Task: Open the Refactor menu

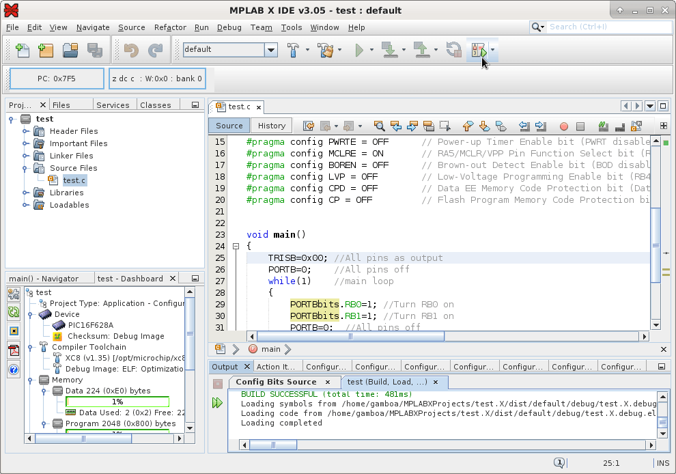Action: (170, 27)
